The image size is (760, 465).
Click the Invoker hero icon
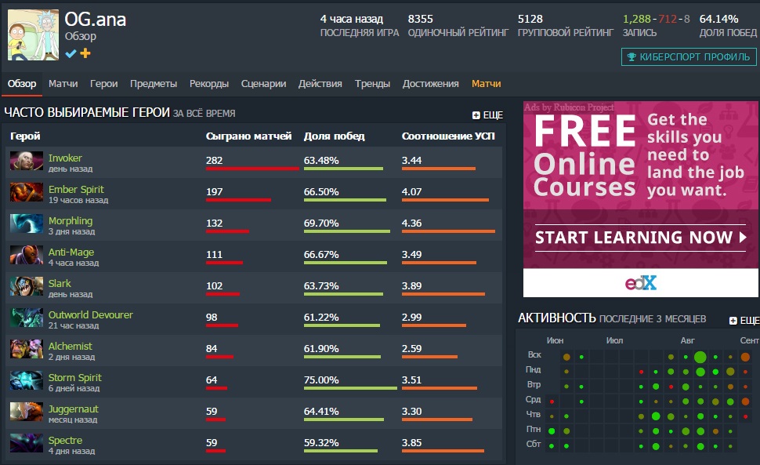point(27,161)
